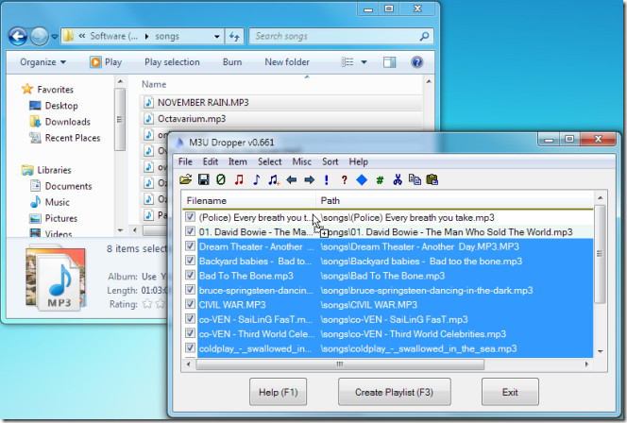Click the blue diamond toolbar icon
The image size is (627, 423).
pyautogui.click(x=362, y=179)
